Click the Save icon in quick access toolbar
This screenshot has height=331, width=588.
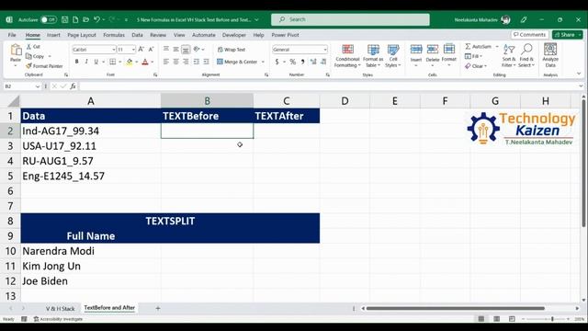65,19
